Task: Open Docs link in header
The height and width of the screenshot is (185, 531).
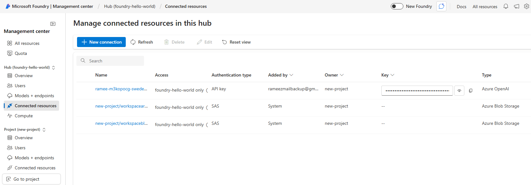Action: (462, 7)
